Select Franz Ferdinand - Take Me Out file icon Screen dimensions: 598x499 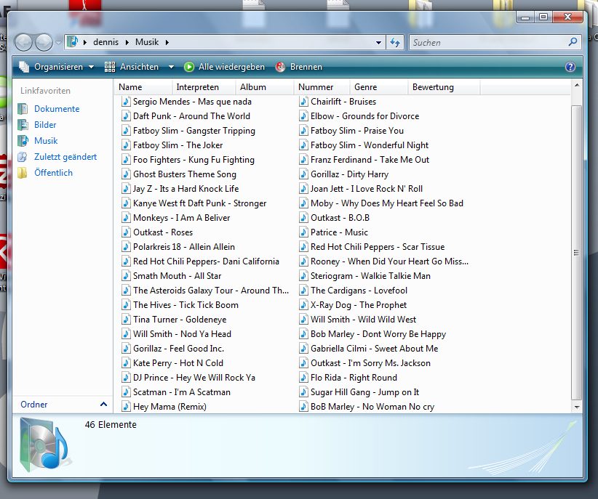tap(303, 160)
